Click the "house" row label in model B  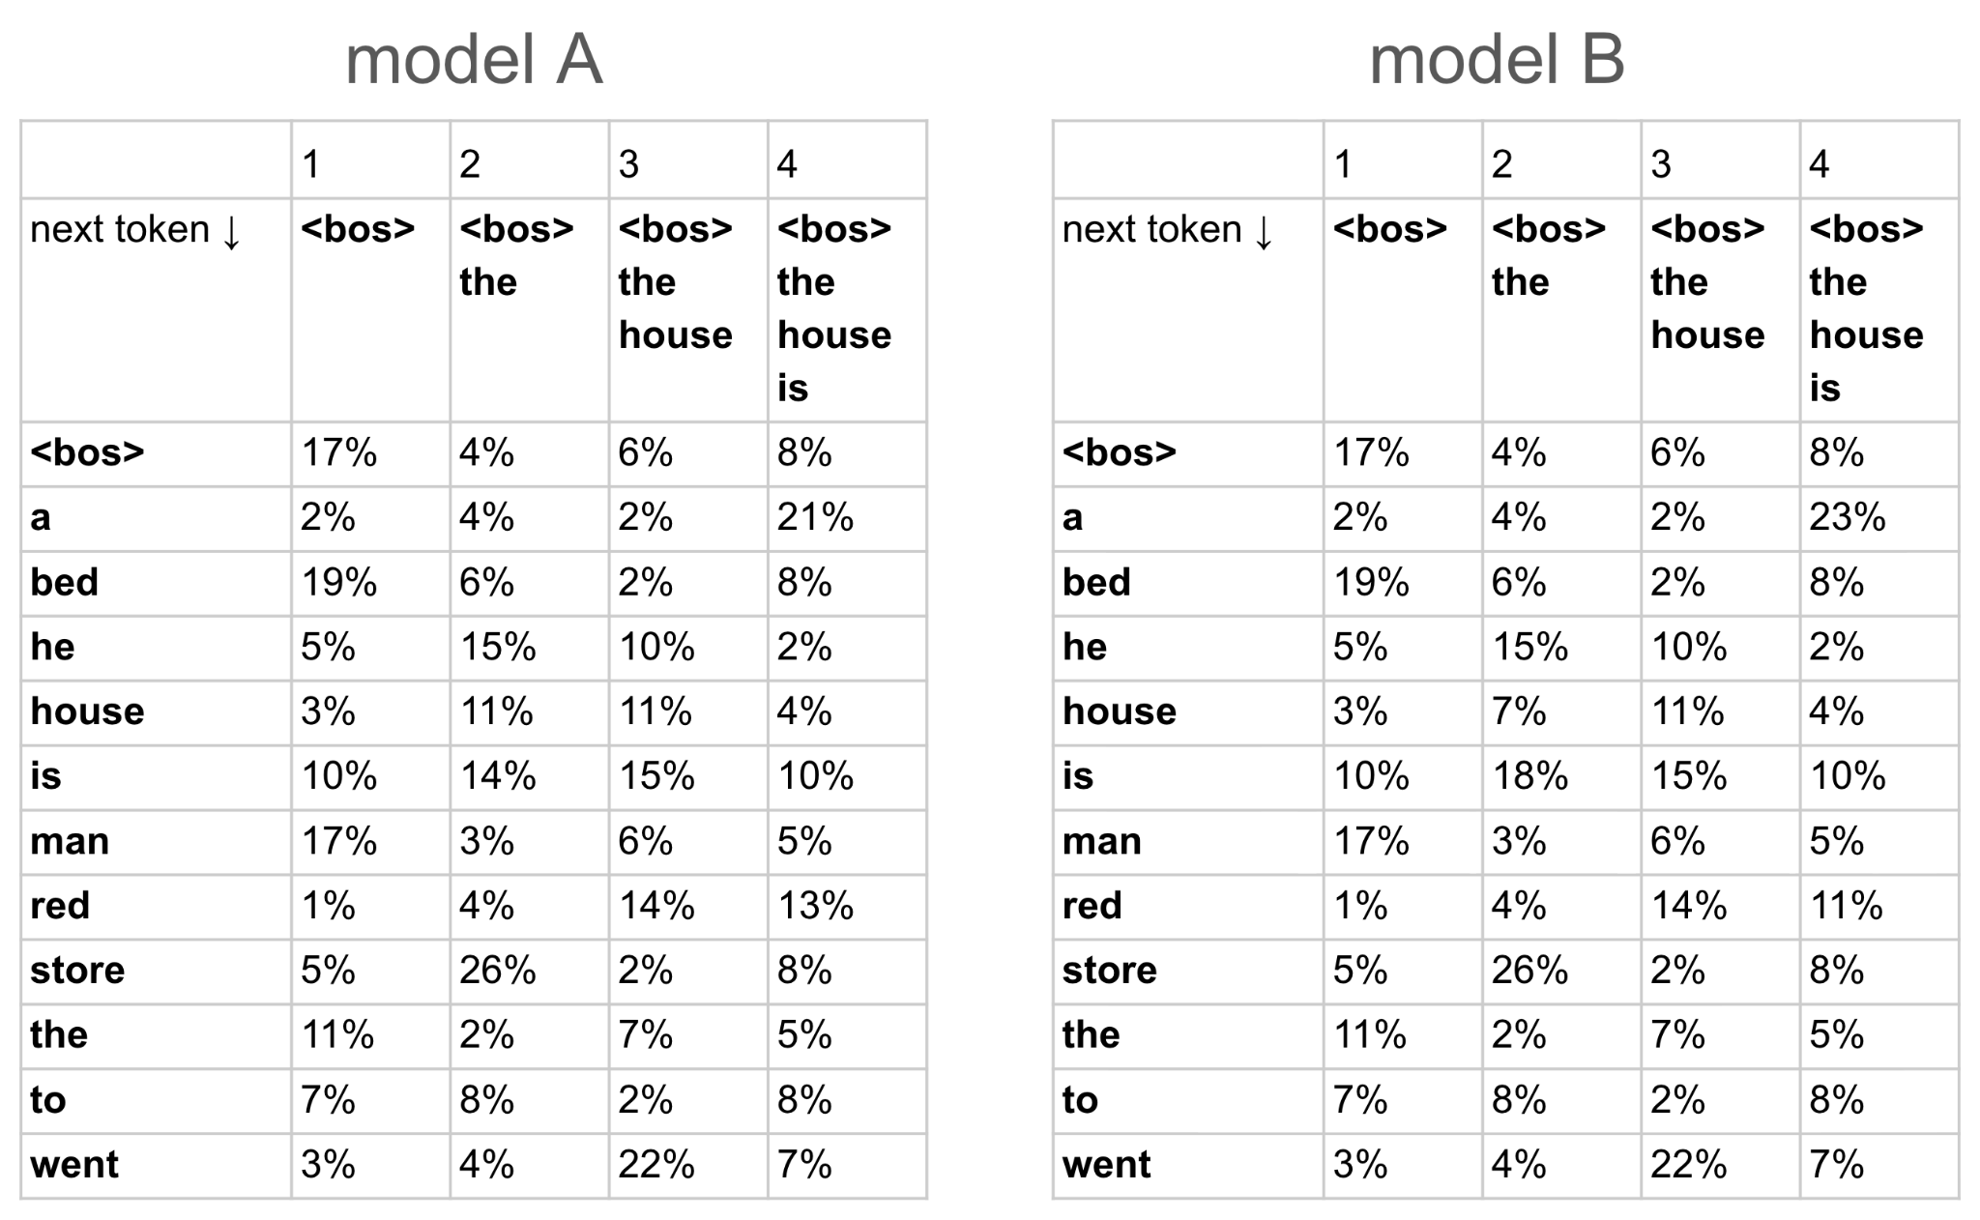coord(1120,712)
